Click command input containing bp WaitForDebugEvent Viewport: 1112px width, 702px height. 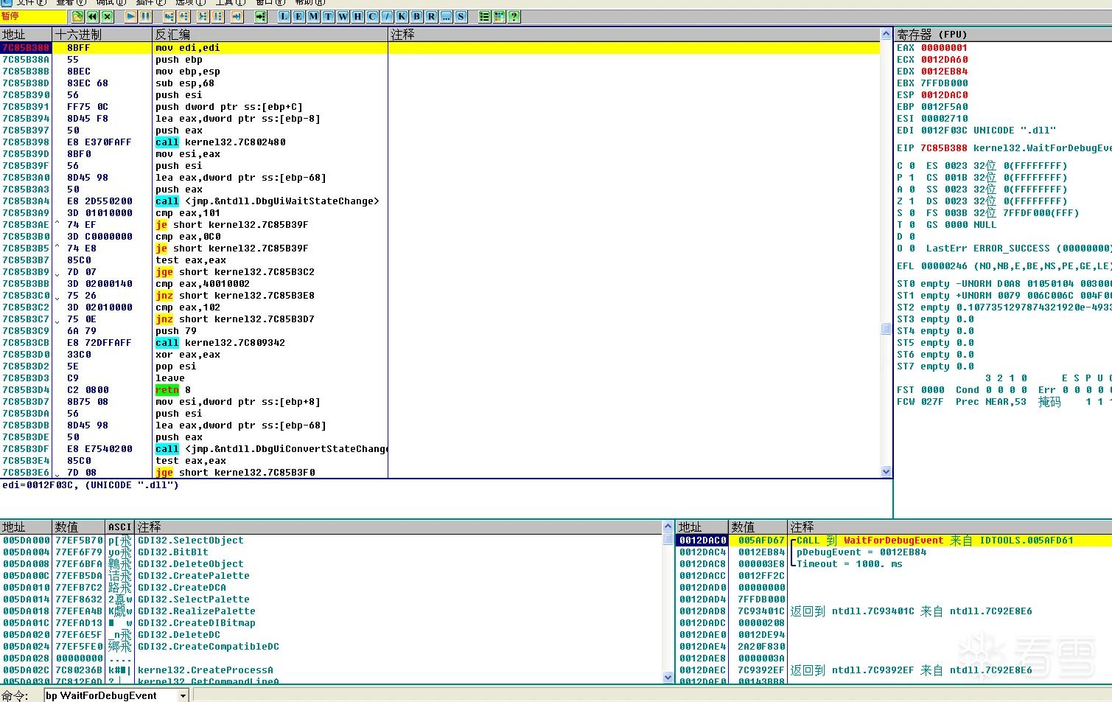(x=111, y=695)
